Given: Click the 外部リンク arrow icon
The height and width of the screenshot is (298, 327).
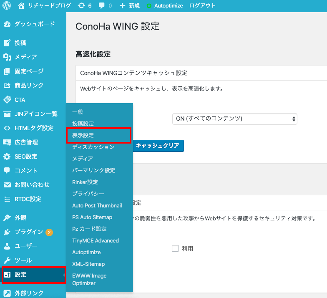Looking at the screenshot, I should click(x=7, y=293).
